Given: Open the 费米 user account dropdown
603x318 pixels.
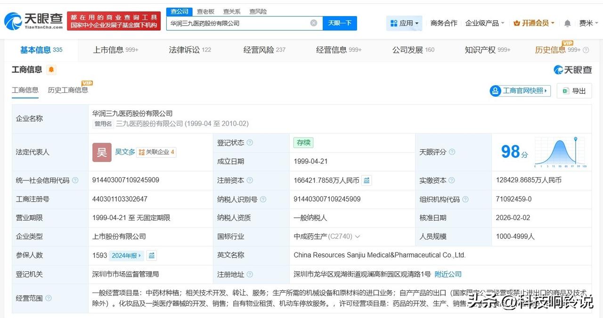Looking at the screenshot, I should click(589, 23).
